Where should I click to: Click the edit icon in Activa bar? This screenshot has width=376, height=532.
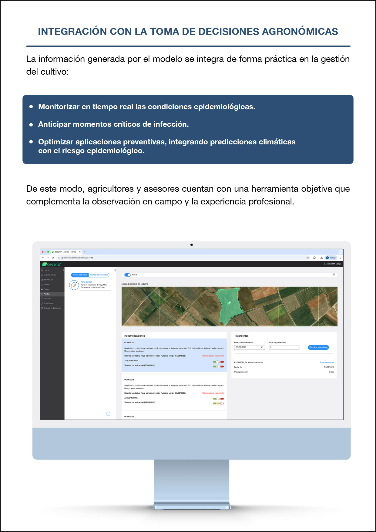(x=334, y=275)
